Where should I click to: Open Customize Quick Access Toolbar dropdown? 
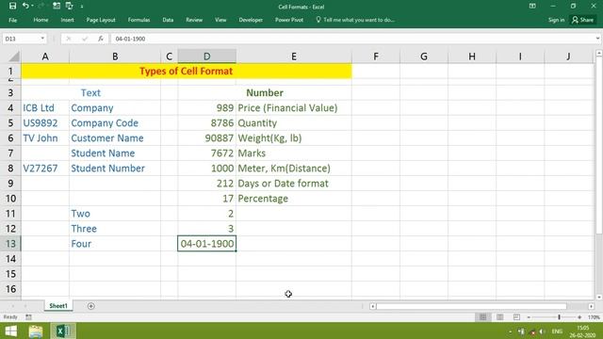(x=82, y=7)
